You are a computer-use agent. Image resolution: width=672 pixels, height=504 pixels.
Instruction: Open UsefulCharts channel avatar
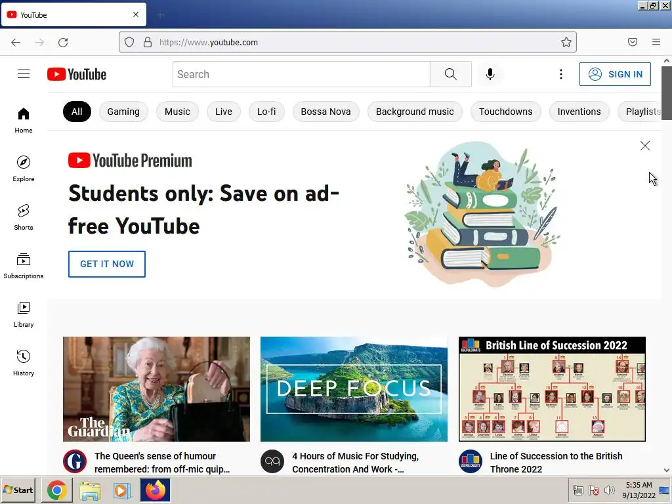point(470,461)
